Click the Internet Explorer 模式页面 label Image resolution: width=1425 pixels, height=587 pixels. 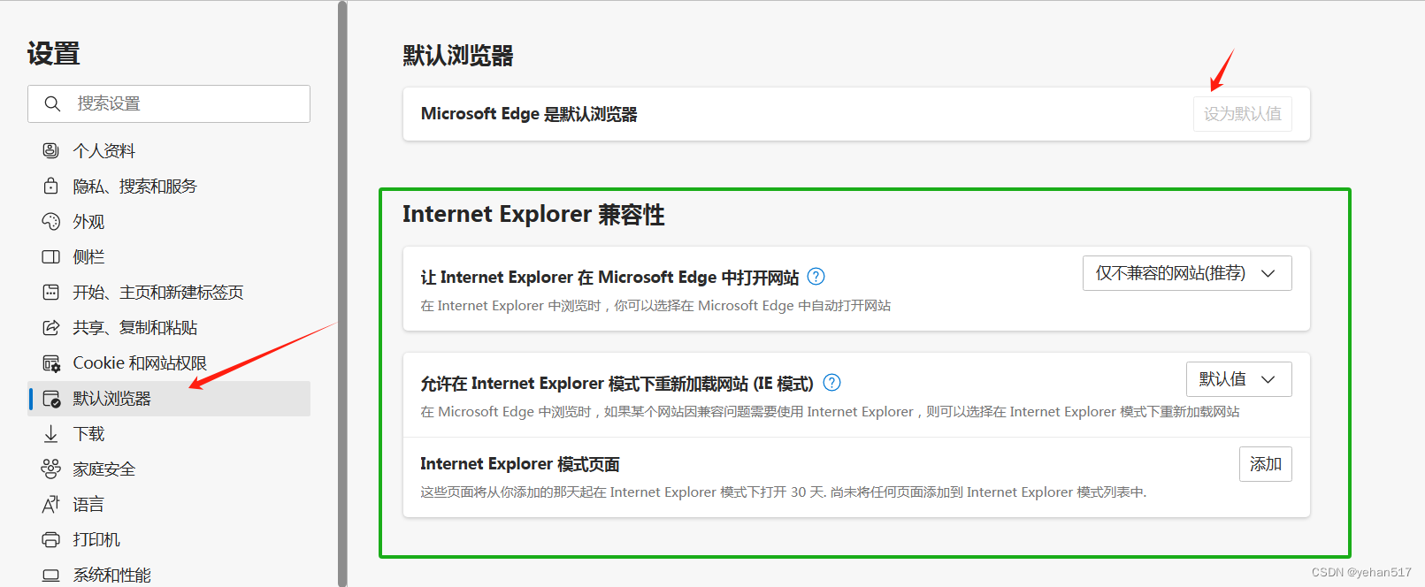point(520,464)
